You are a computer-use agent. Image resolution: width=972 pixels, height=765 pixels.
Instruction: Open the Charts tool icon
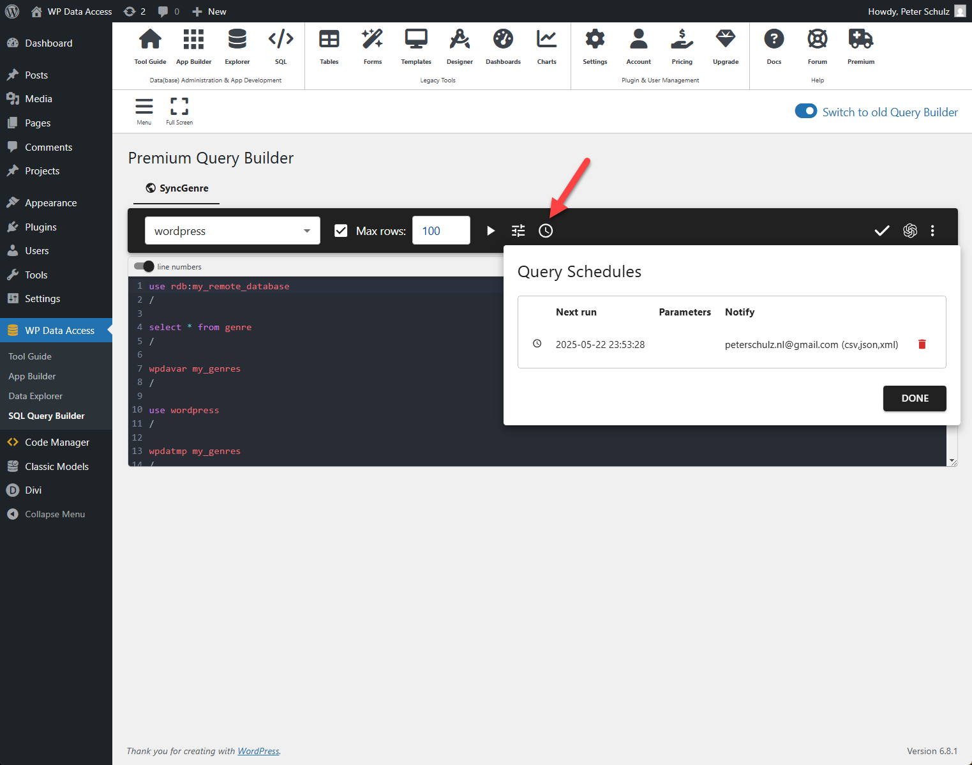547,40
